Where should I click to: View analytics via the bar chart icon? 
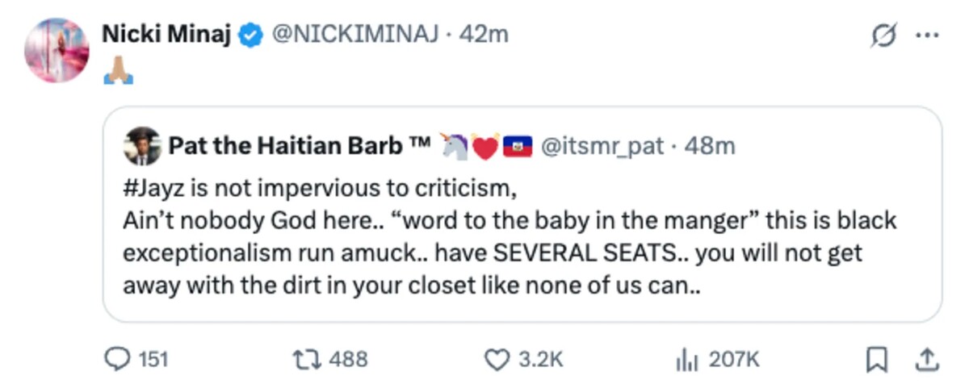pos(686,359)
